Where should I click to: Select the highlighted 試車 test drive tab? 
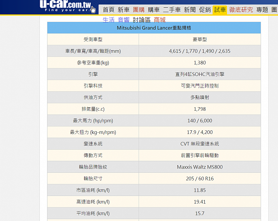pos(220,10)
